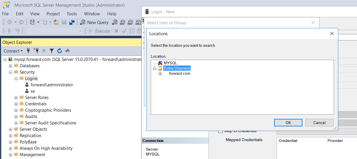Click OK in the Locations dialog
Screen dimensions: 357x159
288,123
